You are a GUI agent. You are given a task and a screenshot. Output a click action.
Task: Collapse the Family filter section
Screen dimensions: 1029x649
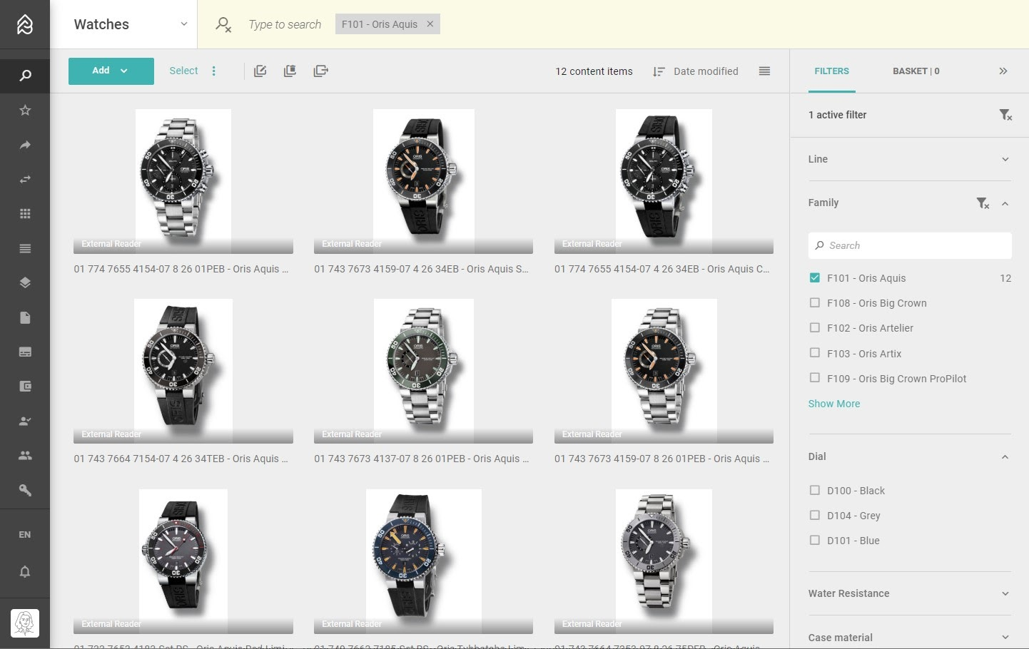(x=1005, y=203)
